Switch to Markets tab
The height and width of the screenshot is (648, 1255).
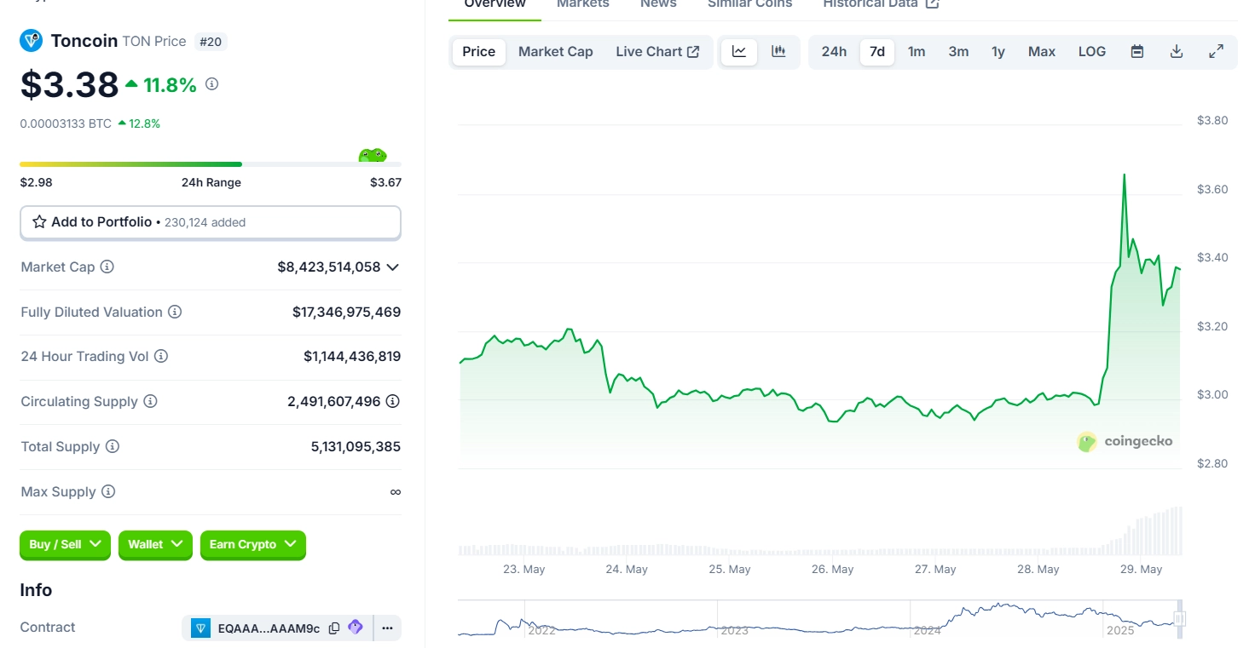[x=583, y=4]
